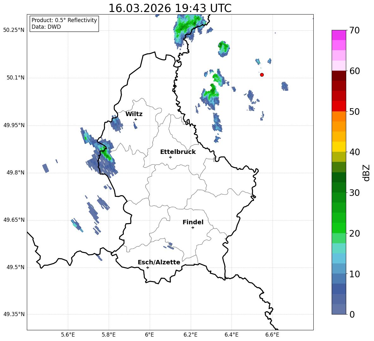Click the 5.8°E longitude label
Image resolution: width=374 pixels, height=341 pixels.
[x=109, y=335]
